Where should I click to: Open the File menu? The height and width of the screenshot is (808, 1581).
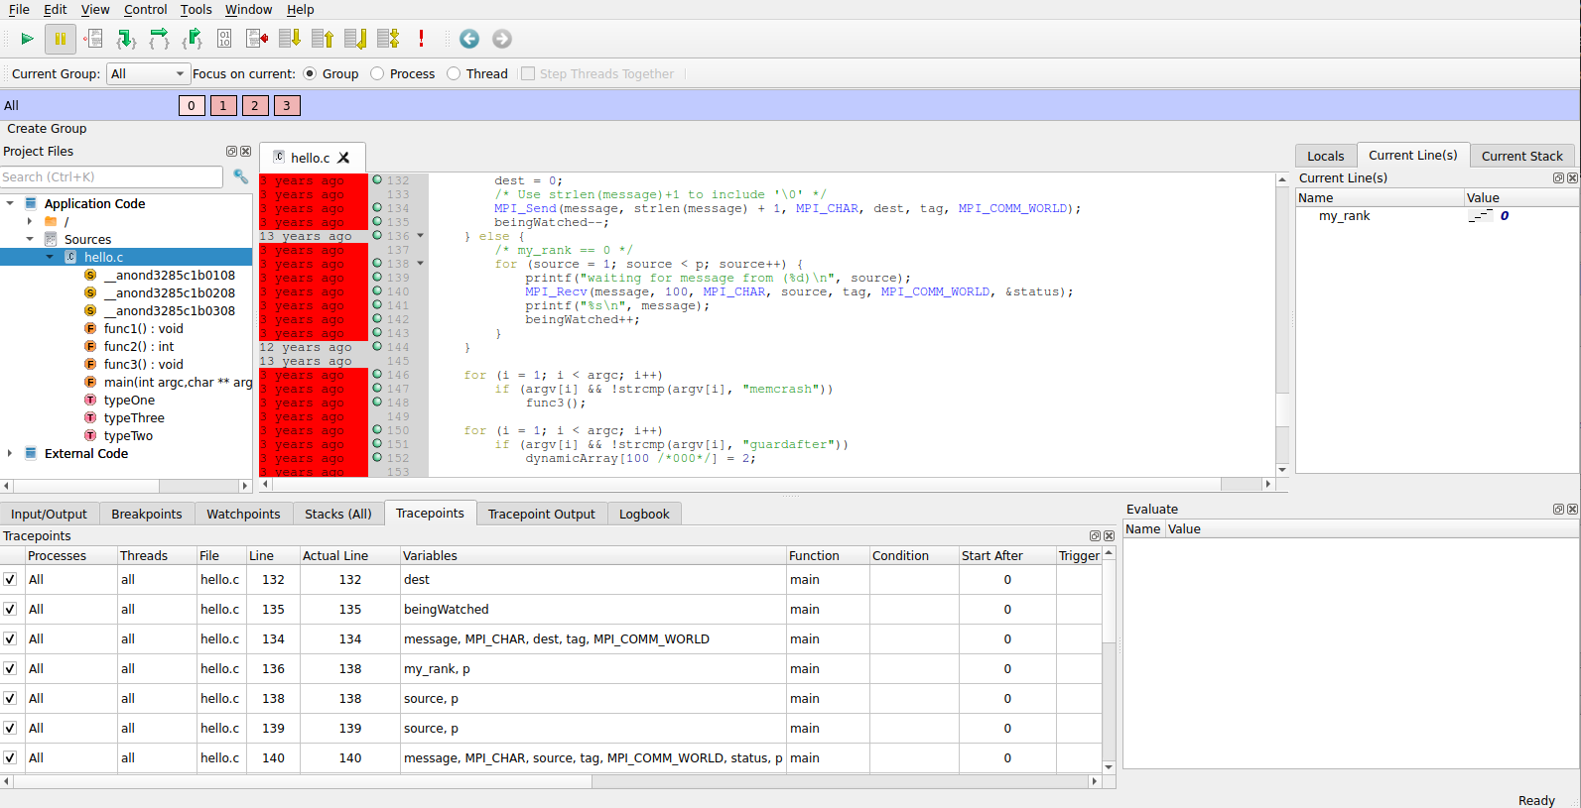19,10
